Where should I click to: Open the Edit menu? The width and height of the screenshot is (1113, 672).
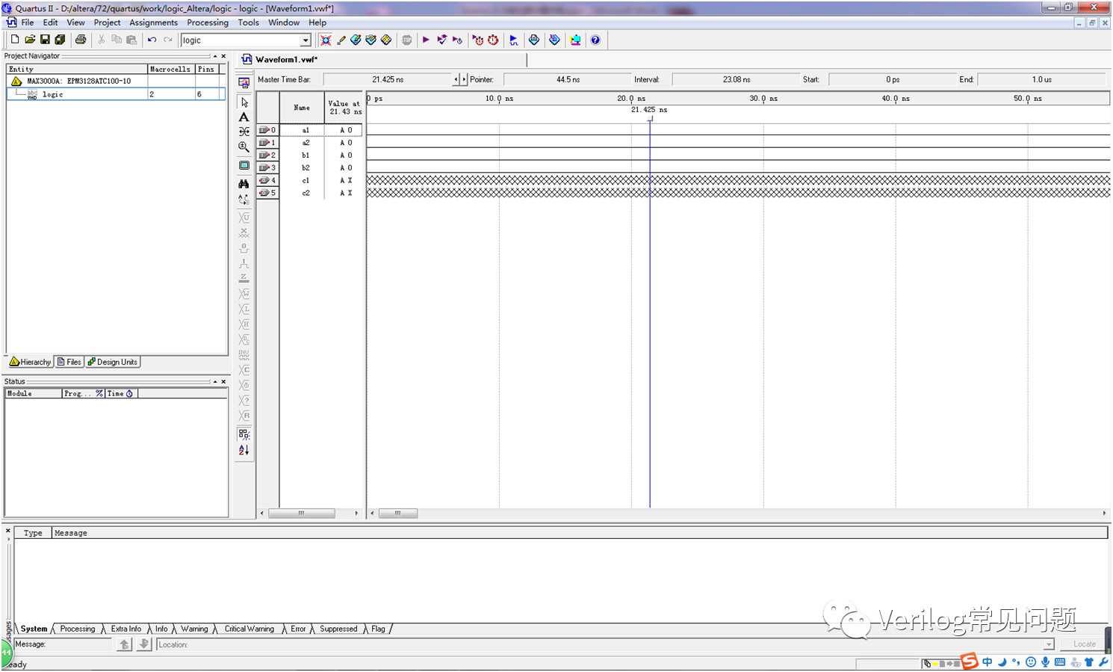tap(51, 22)
